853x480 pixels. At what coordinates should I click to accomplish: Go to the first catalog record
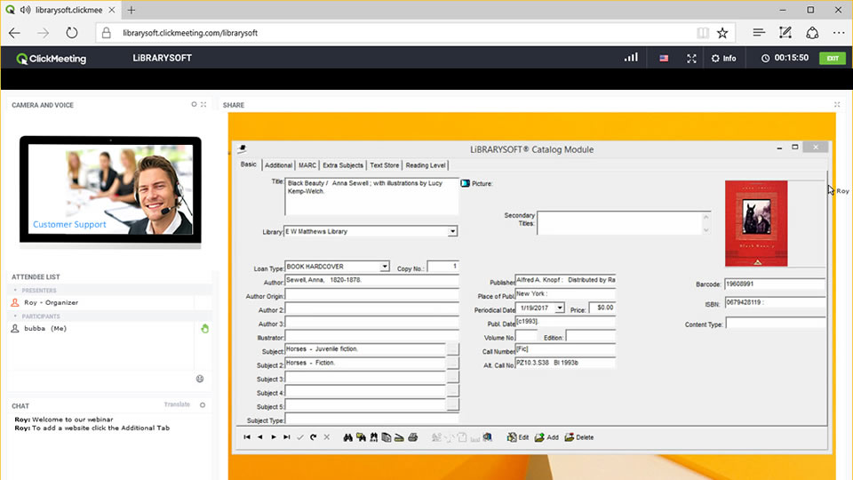tap(247, 437)
